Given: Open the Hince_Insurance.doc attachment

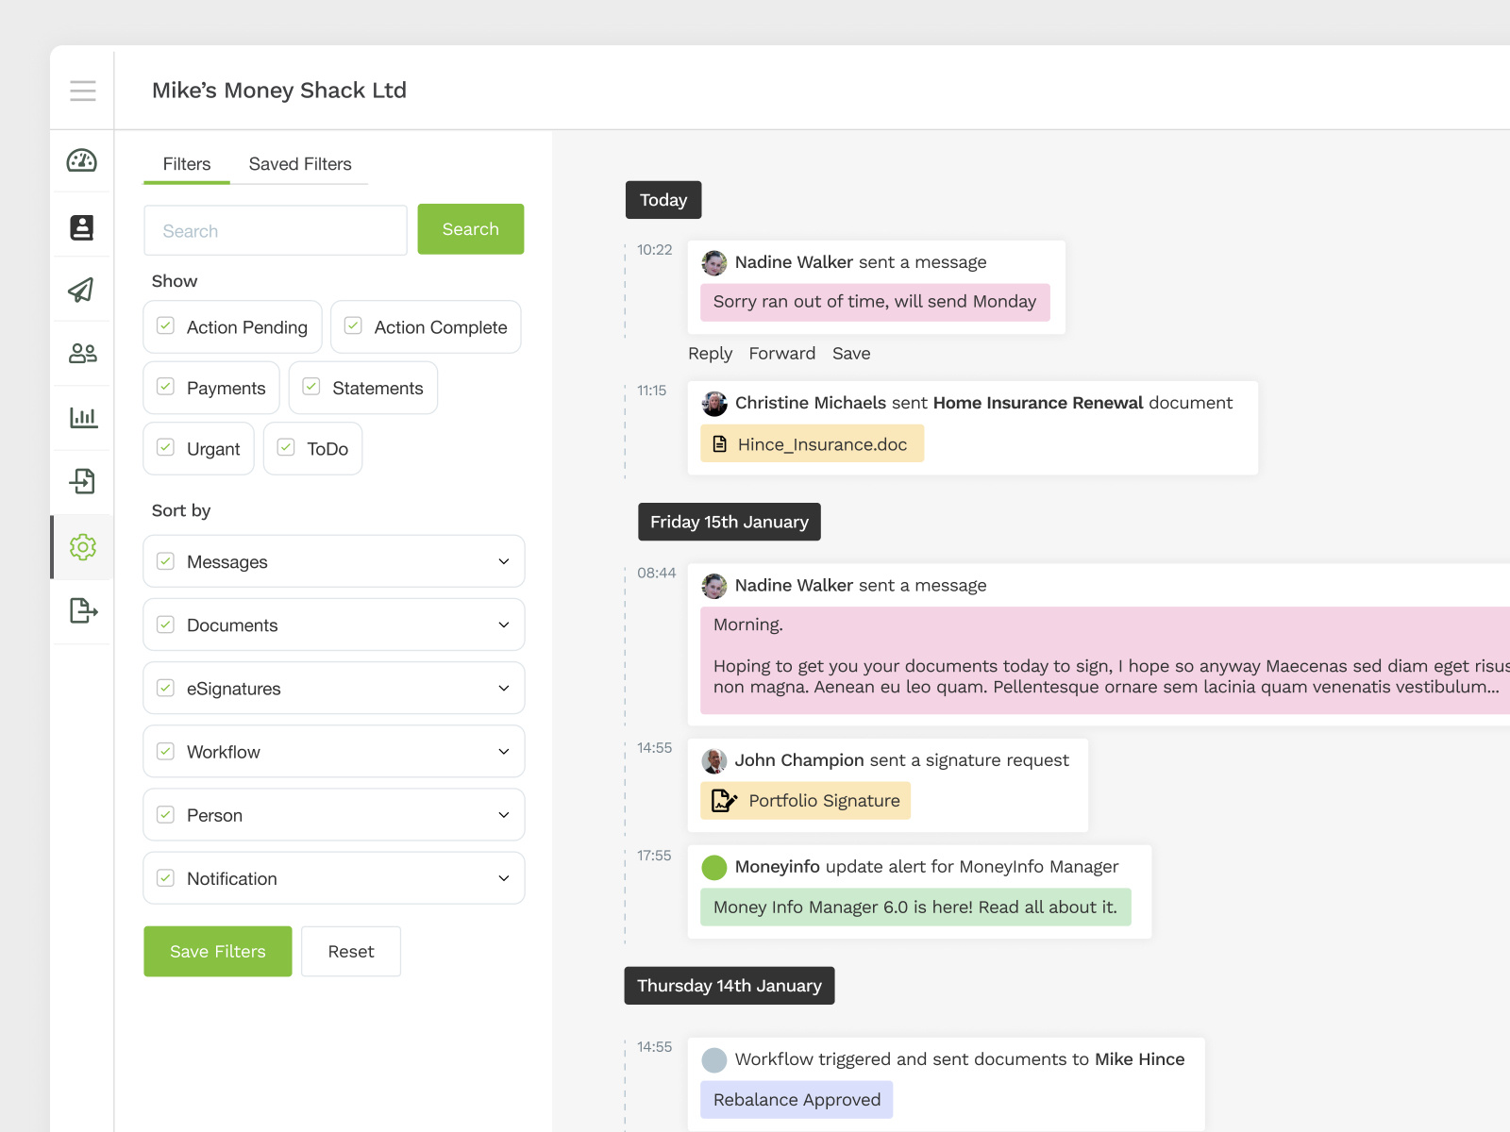Looking at the screenshot, I should click(812, 443).
